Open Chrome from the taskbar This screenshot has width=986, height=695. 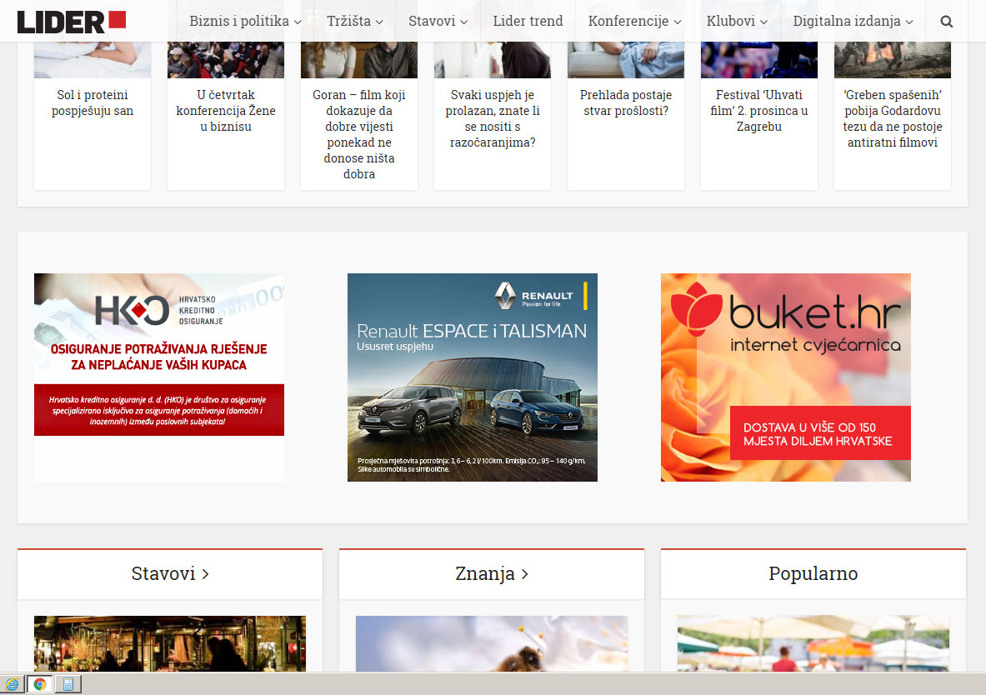[40, 683]
